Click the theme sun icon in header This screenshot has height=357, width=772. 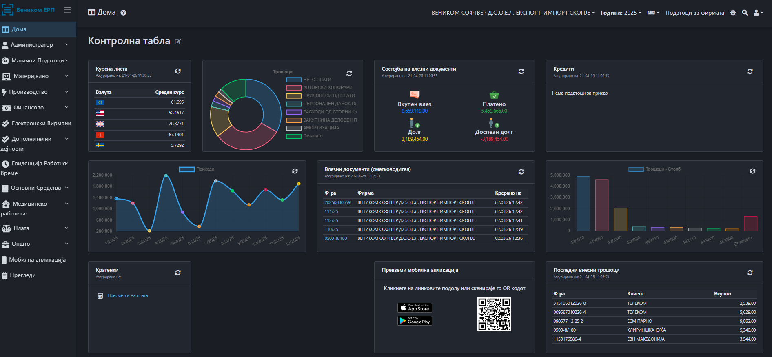pyautogui.click(x=733, y=13)
